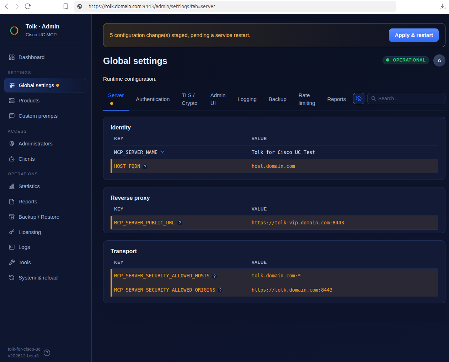Open Products settings page
Screen dimensions: 449x362
pyautogui.click(x=45, y=101)
